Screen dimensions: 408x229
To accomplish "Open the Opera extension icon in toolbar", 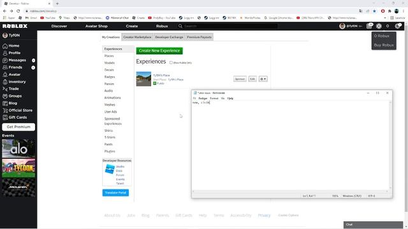I will coord(382,11).
